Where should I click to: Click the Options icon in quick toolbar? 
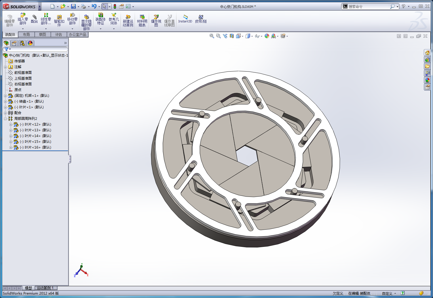click(x=128, y=6)
